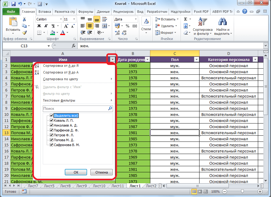Click the Save icon in quick access toolbar
This screenshot has height=197, width=271.
tap(13, 4)
